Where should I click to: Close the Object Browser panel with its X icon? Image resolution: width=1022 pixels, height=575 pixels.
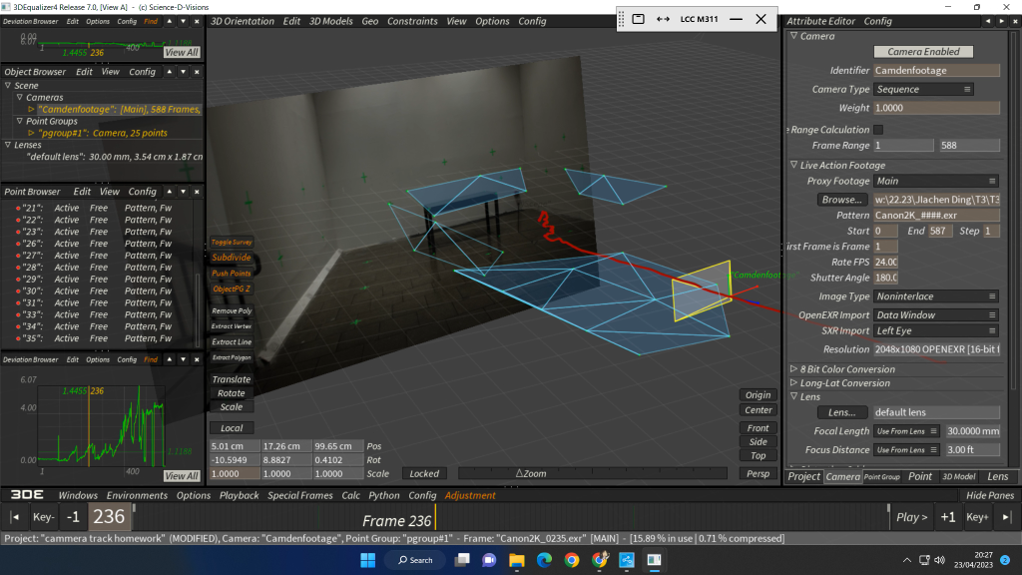[x=196, y=72]
